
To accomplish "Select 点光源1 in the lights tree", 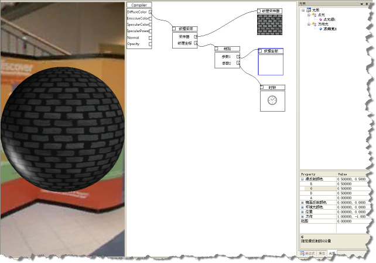I will [329, 19].
